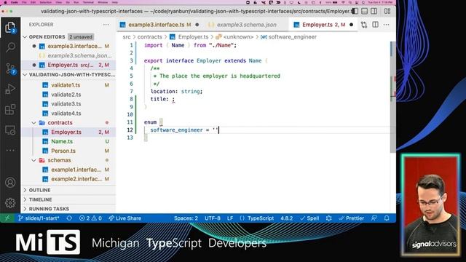Start Live Share session
The height and width of the screenshot is (262, 466).
(x=125, y=218)
